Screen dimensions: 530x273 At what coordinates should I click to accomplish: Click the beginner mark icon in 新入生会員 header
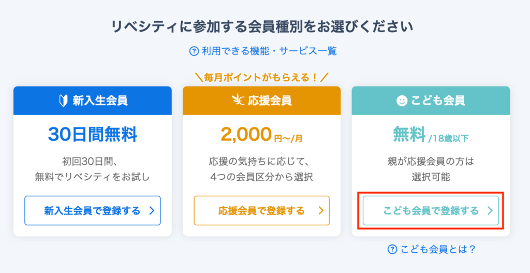click(63, 101)
